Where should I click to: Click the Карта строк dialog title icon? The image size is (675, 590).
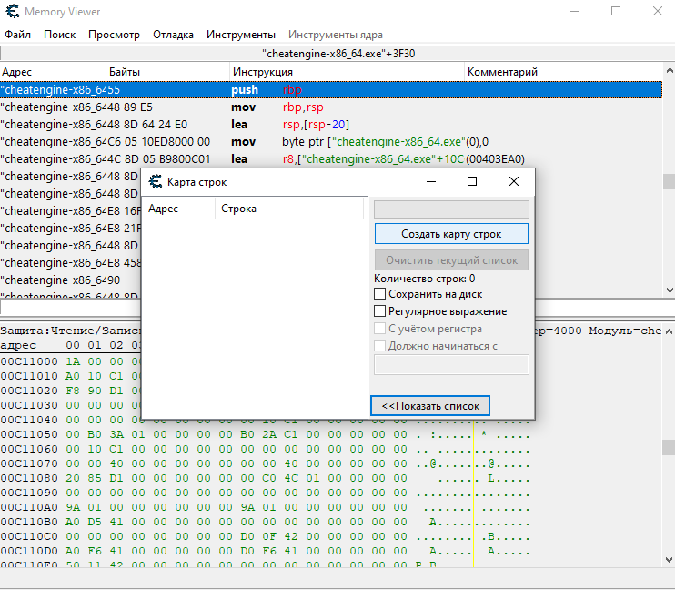click(x=155, y=182)
